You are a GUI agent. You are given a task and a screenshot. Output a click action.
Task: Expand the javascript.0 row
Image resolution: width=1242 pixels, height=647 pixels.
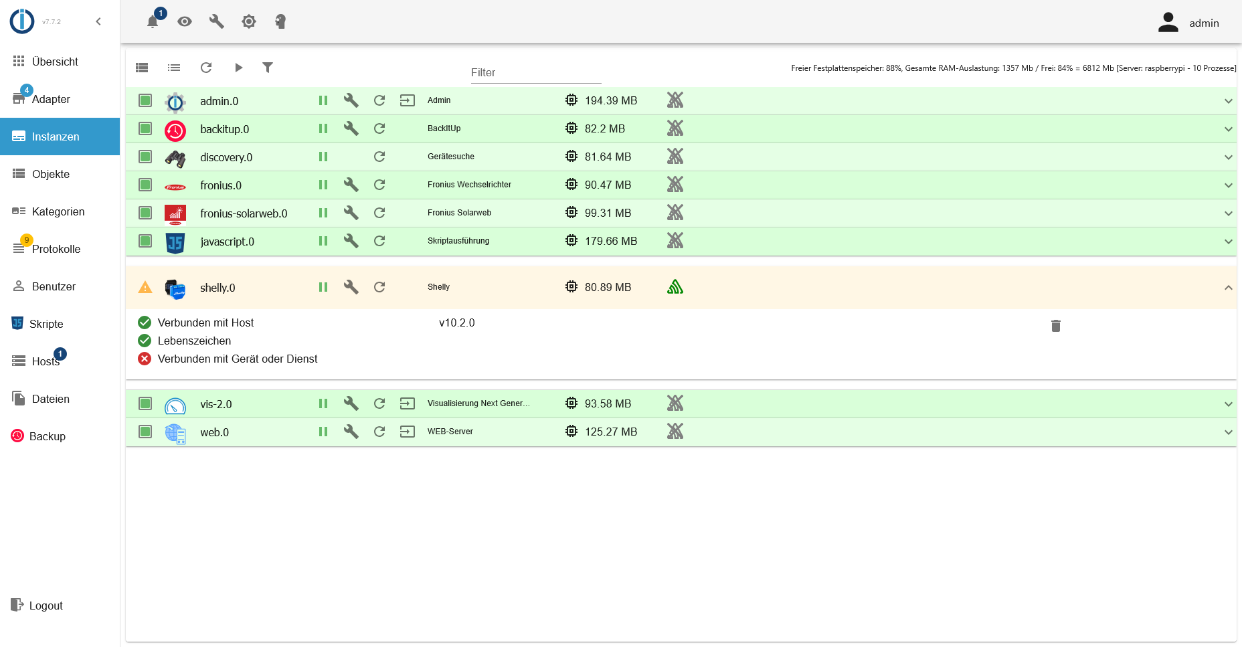pos(1229,242)
